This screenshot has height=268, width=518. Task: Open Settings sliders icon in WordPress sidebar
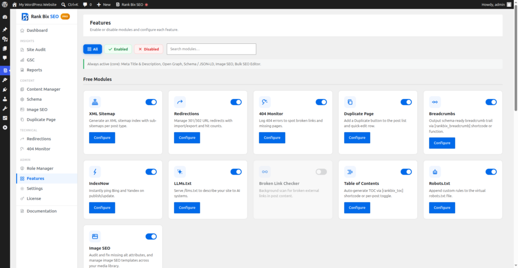click(5, 118)
